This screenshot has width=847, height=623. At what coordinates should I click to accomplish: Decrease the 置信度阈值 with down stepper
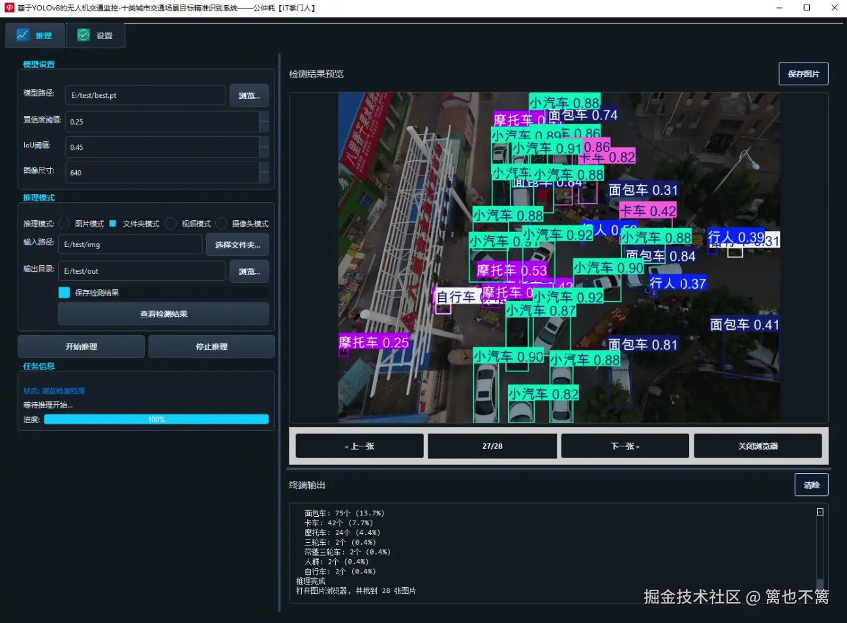pos(264,127)
